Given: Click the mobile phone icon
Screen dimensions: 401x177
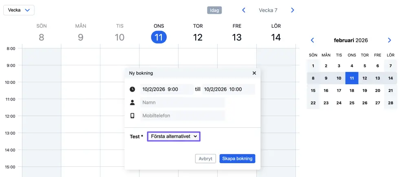Looking at the screenshot, I should [132, 116].
